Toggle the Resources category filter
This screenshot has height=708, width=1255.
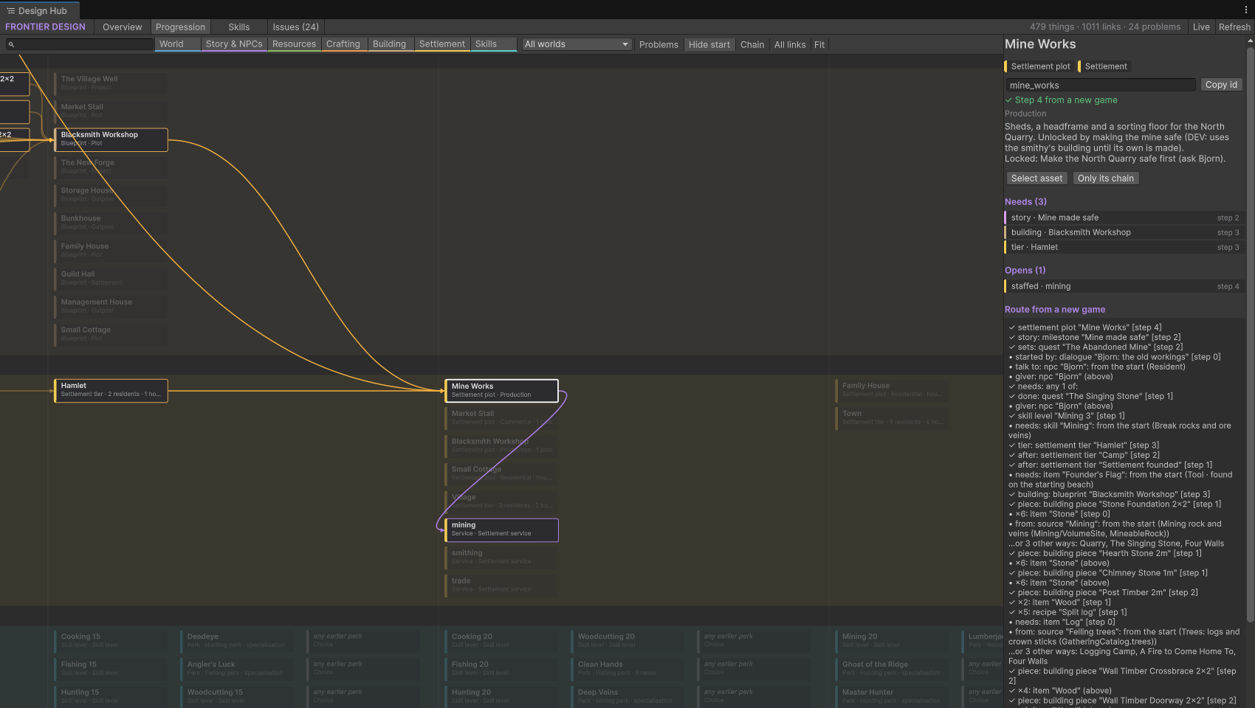pyautogui.click(x=294, y=44)
